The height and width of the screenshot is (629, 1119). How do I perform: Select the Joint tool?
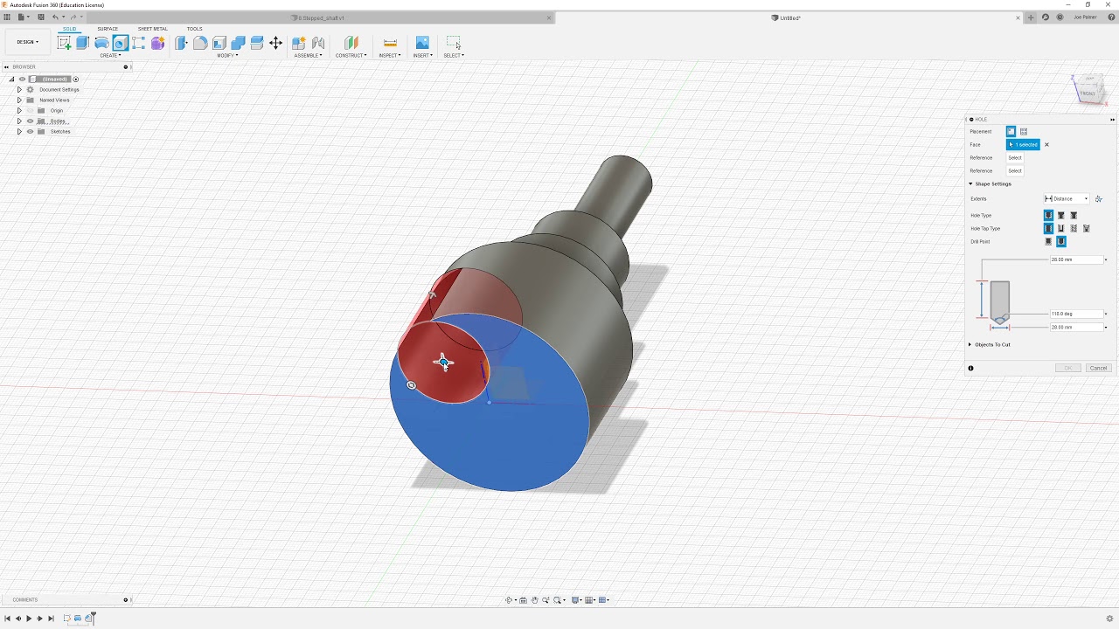point(318,43)
